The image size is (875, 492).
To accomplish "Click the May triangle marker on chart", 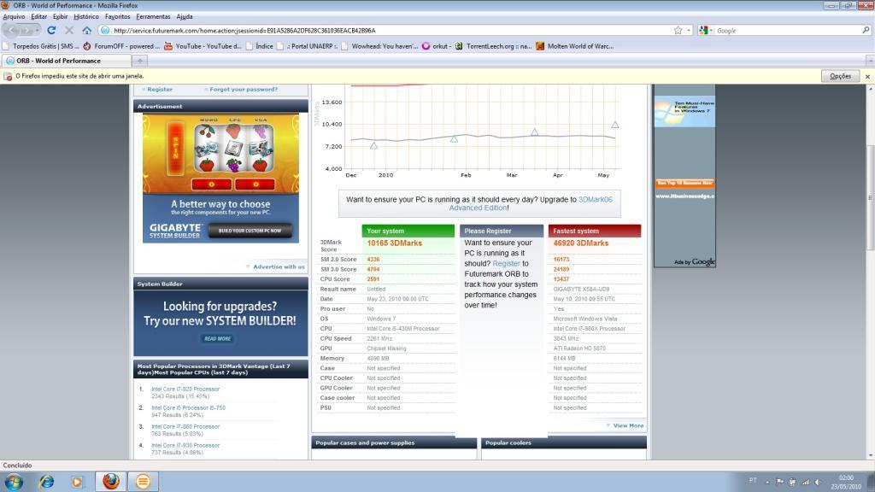I will tap(614, 125).
